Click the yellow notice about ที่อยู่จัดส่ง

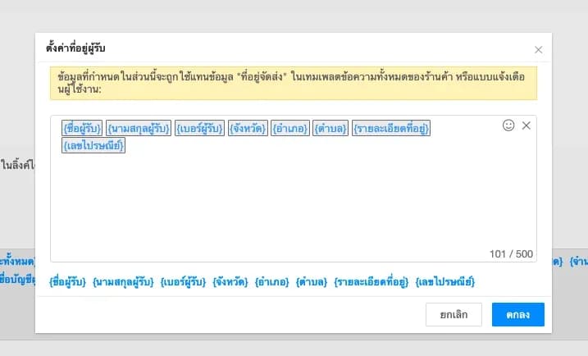point(294,84)
